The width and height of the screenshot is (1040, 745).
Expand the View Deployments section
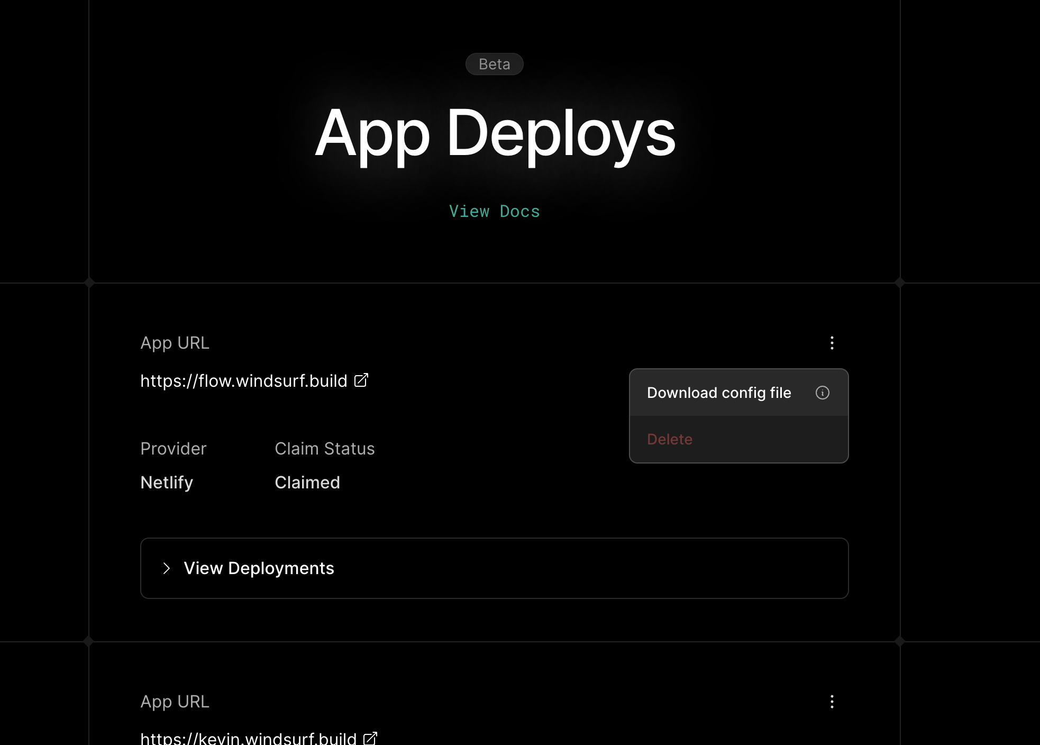click(x=494, y=568)
